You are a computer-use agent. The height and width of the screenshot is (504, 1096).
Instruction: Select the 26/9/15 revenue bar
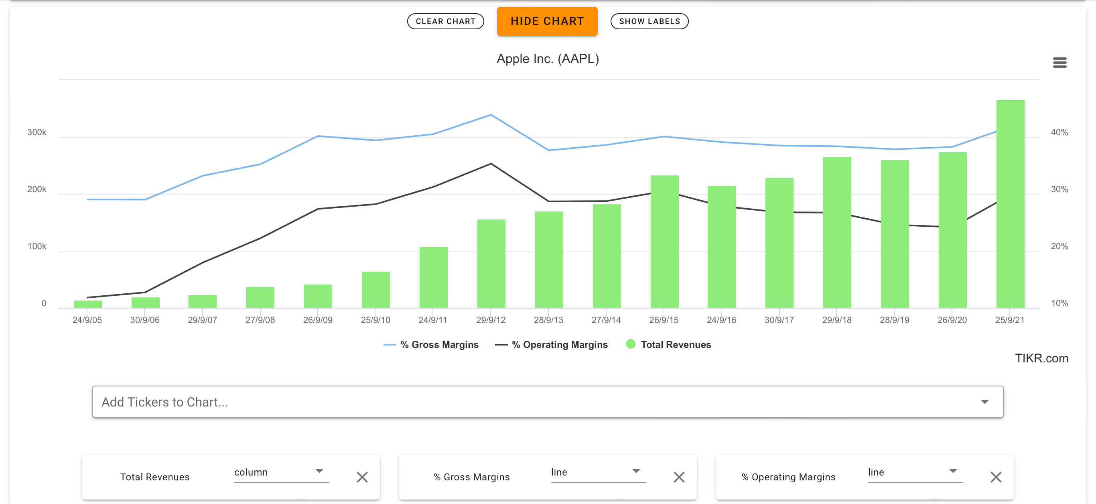[664, 241]
